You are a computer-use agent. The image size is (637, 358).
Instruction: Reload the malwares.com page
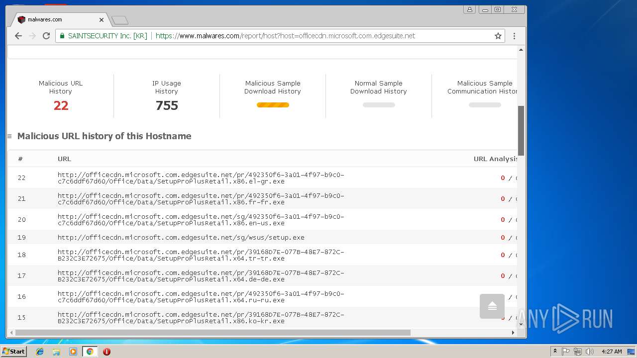46,36
